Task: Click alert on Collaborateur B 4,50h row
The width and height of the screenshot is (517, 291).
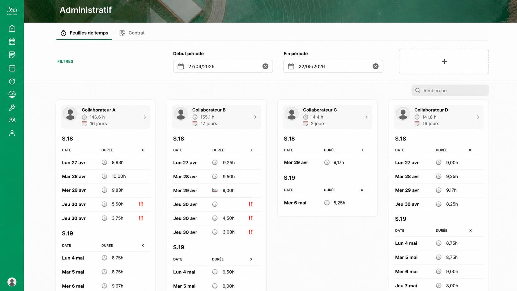Action: [251, 218]
